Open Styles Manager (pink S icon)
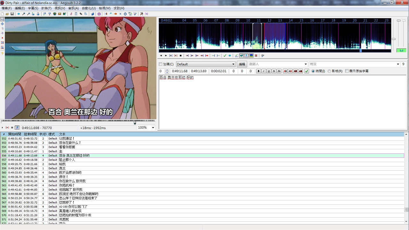The width and height of the screenshot is (409, 230). tap(71, 14)
